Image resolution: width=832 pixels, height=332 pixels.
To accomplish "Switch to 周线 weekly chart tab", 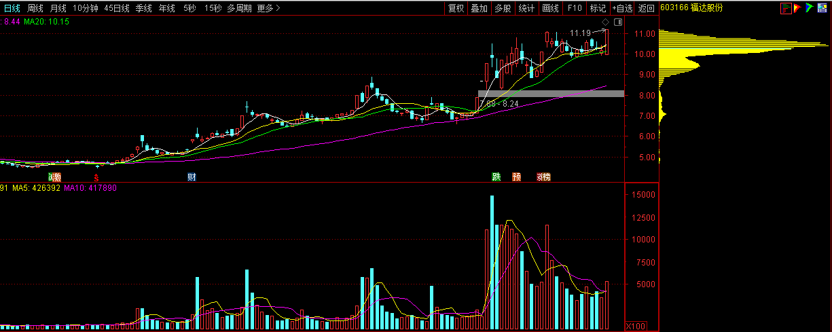I will (35, 8).
